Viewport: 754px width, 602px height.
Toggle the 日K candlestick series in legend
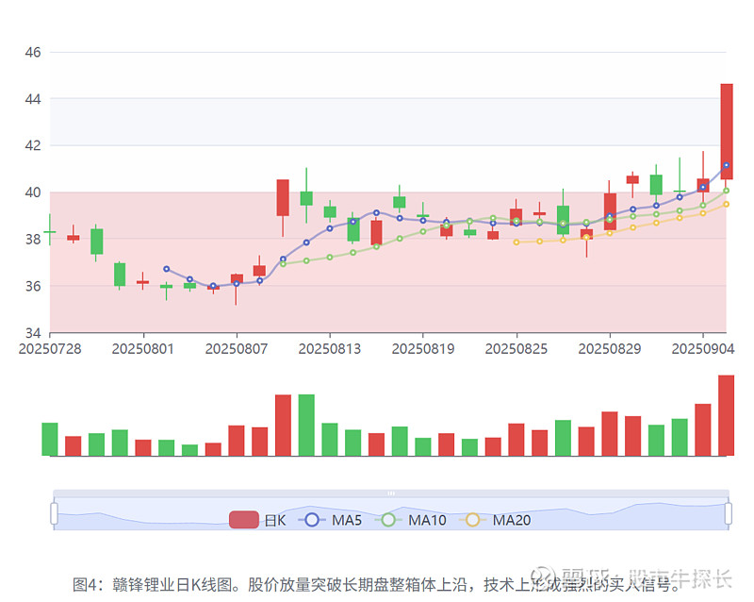click(257, 520)
